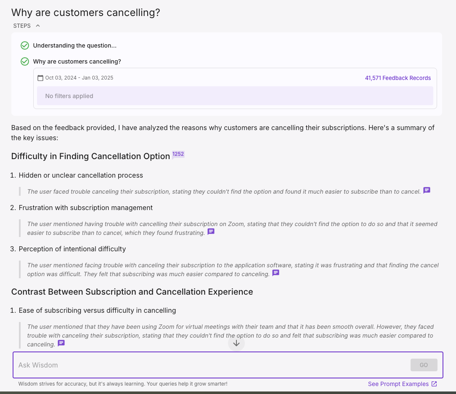This screenshot has width=456, height=394.
Task: Select the heading Difficulty in Finding Cancellation Option
Action: (90, 156)
